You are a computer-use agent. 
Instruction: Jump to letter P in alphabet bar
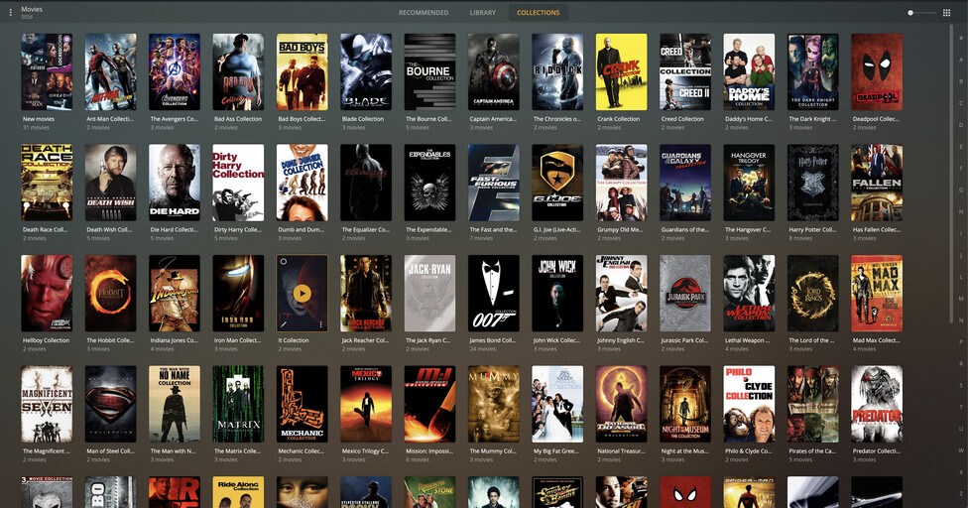[x=961, y=342]
